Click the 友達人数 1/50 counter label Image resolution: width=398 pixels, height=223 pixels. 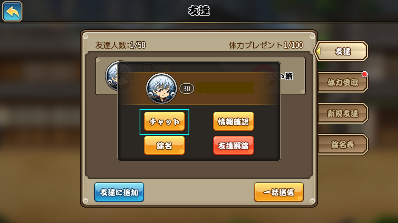click(x=121, y=45)
